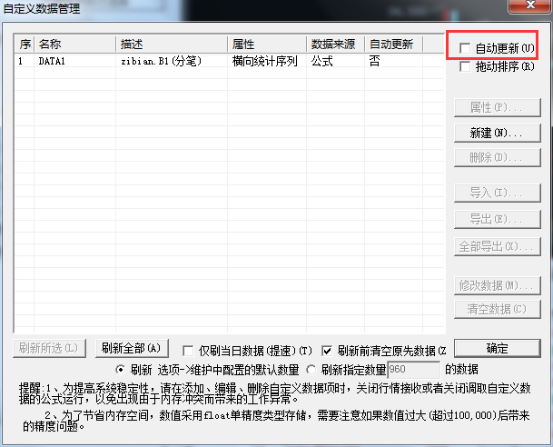The image size is (553, 447).
Task: Select 刷新 选项->维护中配置的默认数量 radio button
Action: click(x=120, y=370)
